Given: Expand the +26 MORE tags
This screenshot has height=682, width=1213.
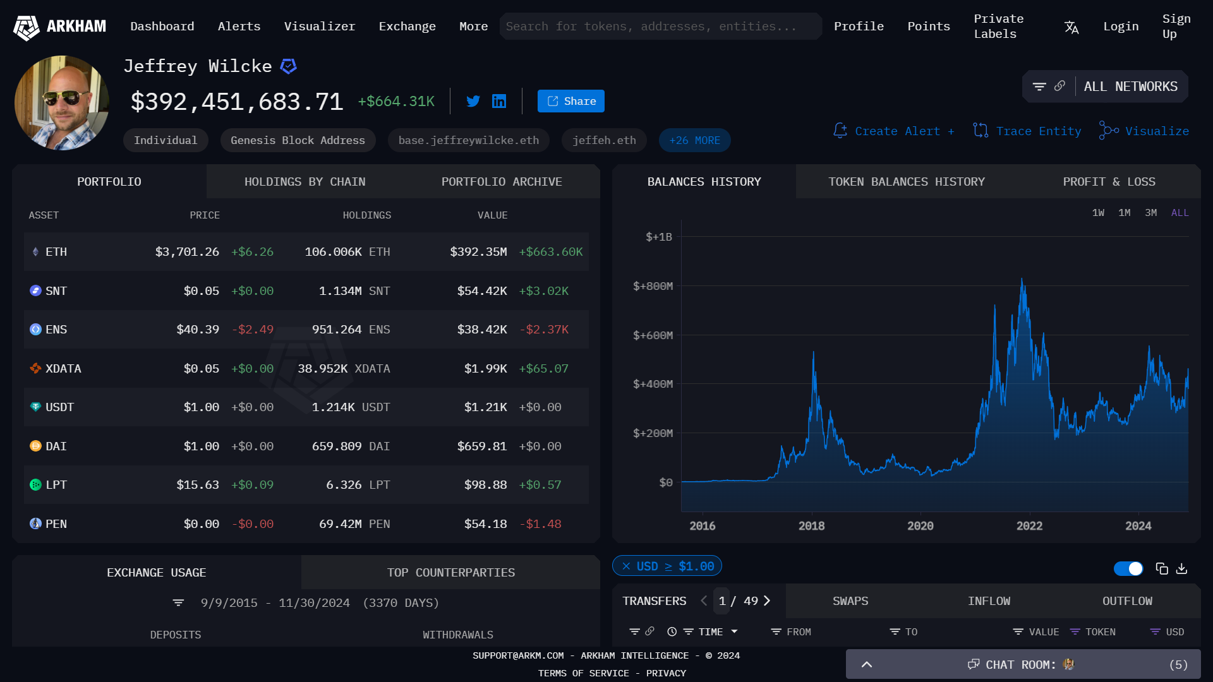Looking at the screenshot, I should [694, 140].
